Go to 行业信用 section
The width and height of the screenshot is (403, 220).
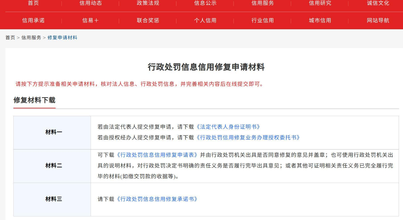click(x=263, y=20)
